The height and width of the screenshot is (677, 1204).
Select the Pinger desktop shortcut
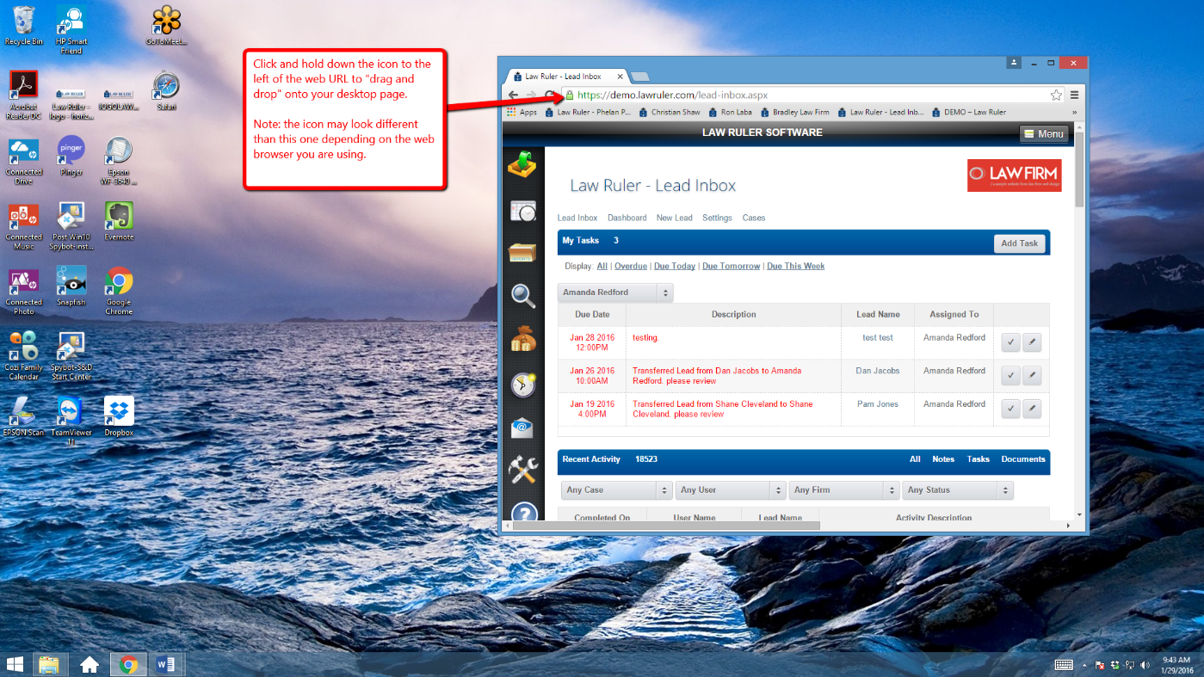(71, 155)
